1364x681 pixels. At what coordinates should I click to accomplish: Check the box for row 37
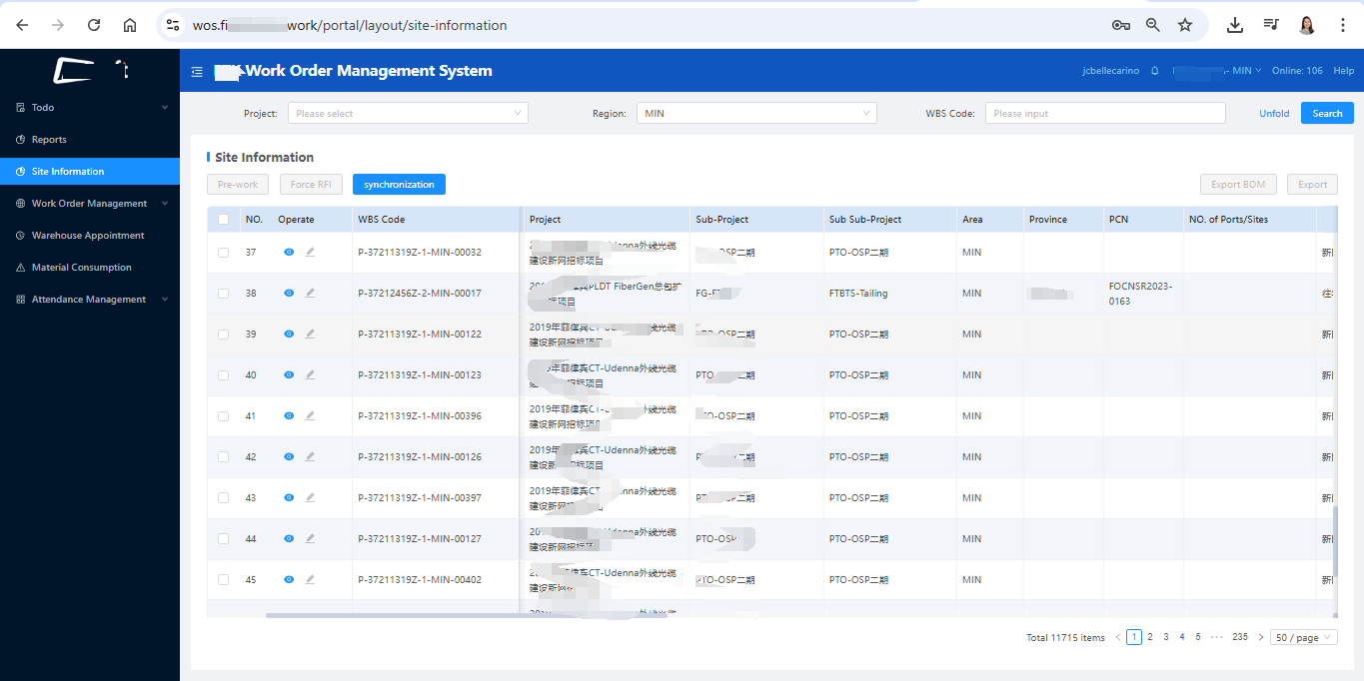223,253
